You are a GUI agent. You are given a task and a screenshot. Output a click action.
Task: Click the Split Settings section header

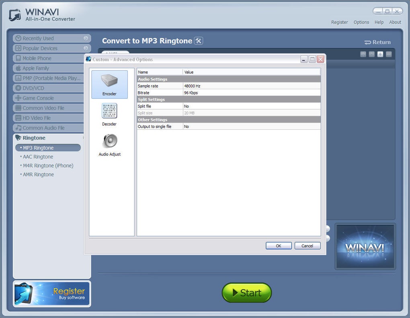(x=229, y=100)
